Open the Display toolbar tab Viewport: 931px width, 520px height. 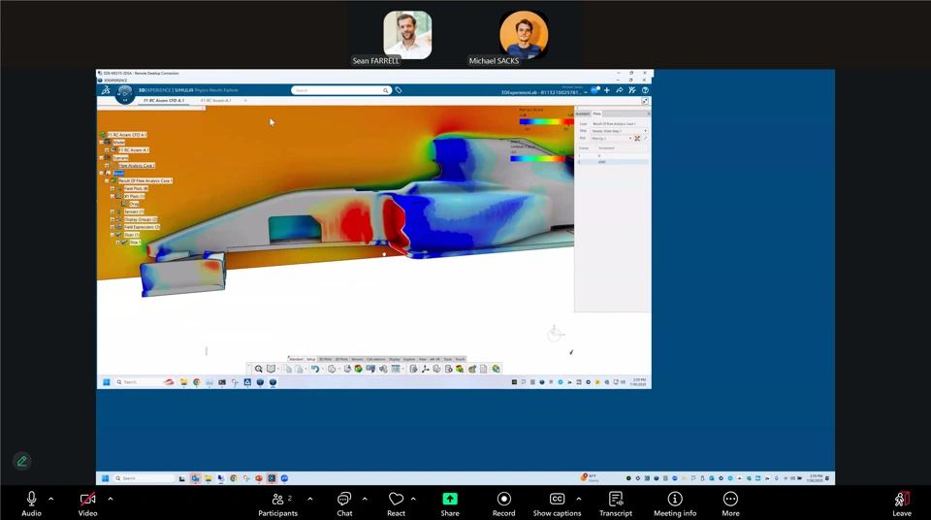[395, 360]
